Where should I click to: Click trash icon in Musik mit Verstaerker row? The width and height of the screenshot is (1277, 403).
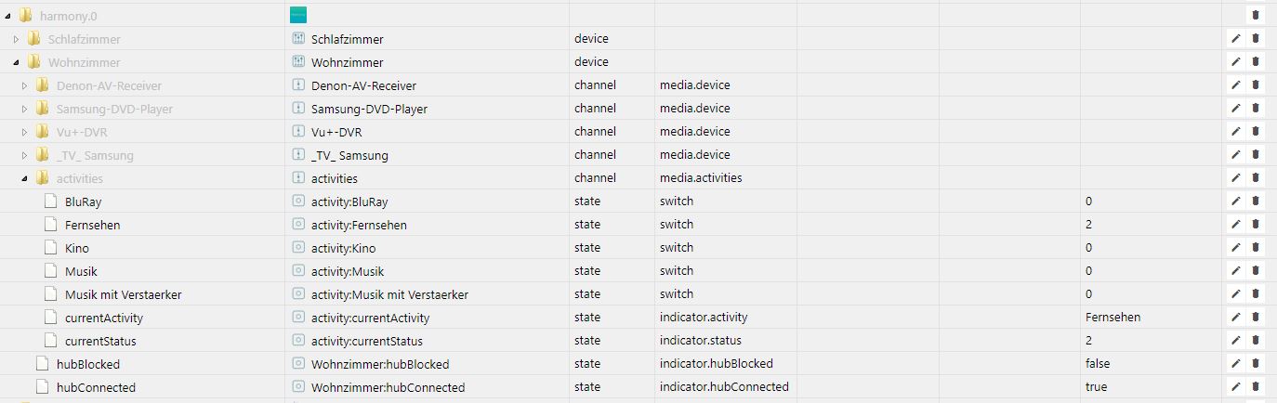coord(1256,294)
